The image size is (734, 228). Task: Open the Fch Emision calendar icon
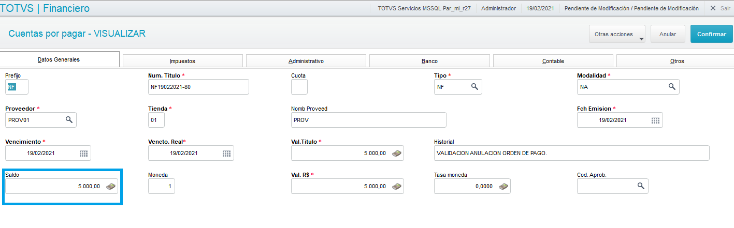point(655,120)
